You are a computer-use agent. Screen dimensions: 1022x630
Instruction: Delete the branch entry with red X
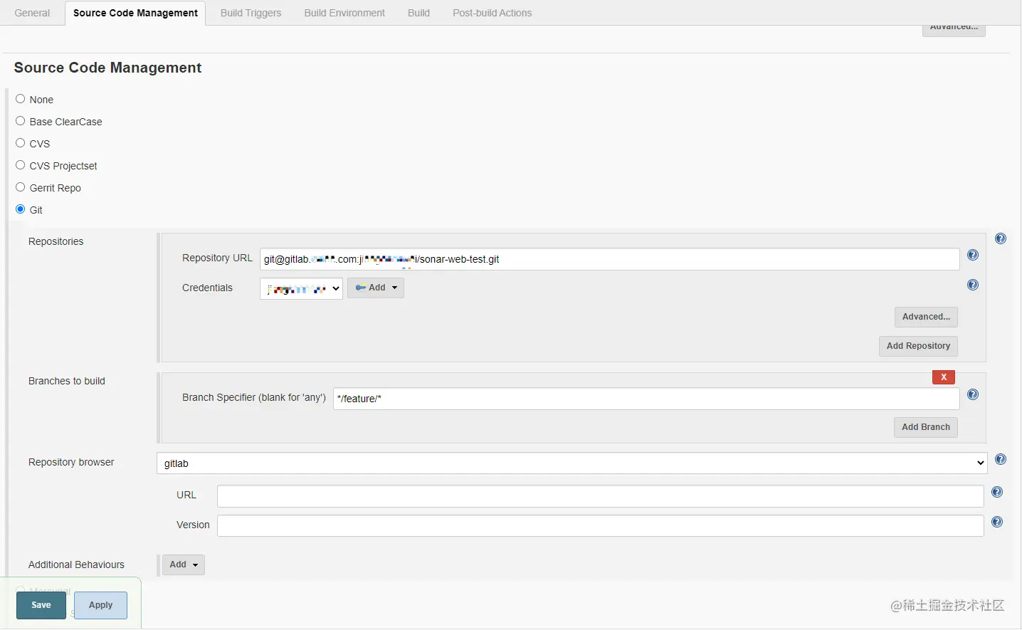click(x=944, y=377)
